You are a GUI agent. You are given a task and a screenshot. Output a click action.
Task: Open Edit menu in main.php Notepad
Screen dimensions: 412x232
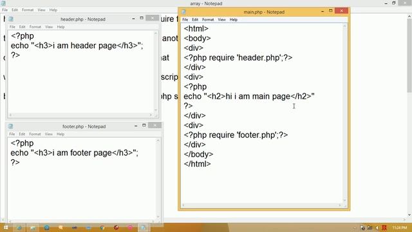pos(195,20)
